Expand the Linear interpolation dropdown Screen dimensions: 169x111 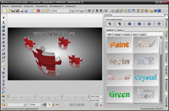pyautogui.click(x=42, y=105)
